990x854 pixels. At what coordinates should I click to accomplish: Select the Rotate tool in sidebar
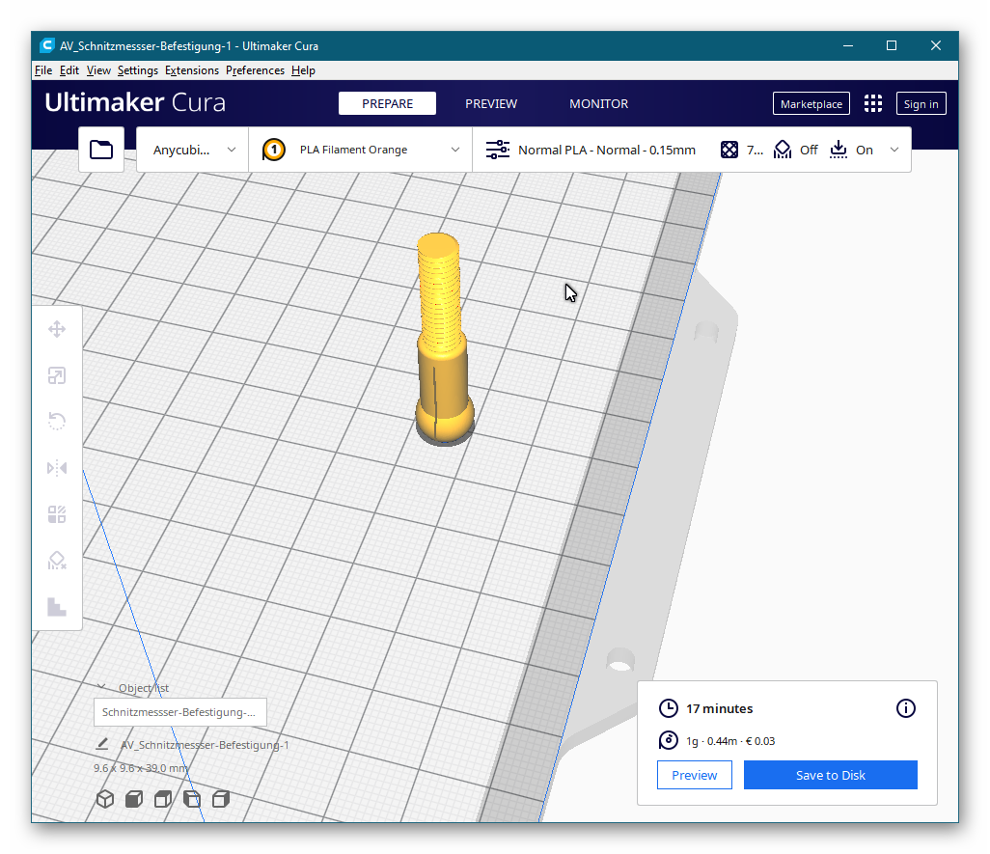click(57, 421)
